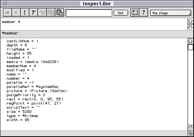Click the '#member:' header label
The height and width of the screenshot is (137, 194).
pyautogui.click(x=11, y=33)
